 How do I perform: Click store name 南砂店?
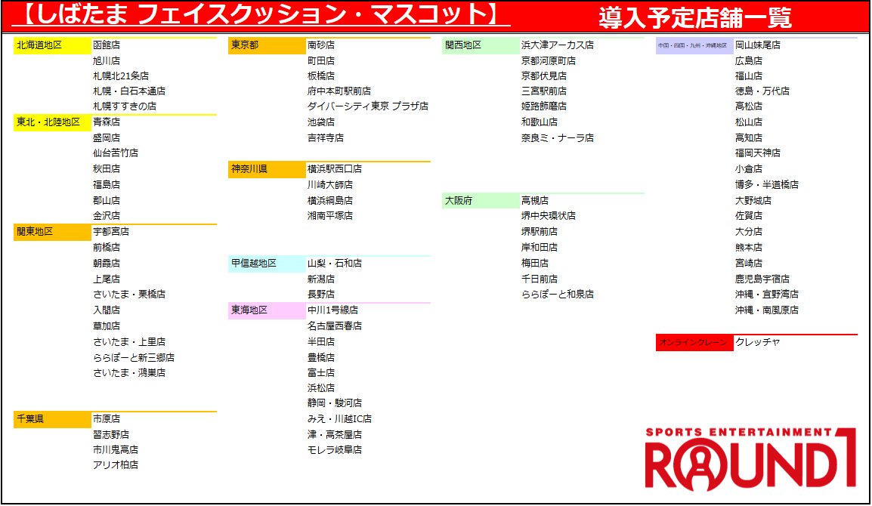(321, 45)
